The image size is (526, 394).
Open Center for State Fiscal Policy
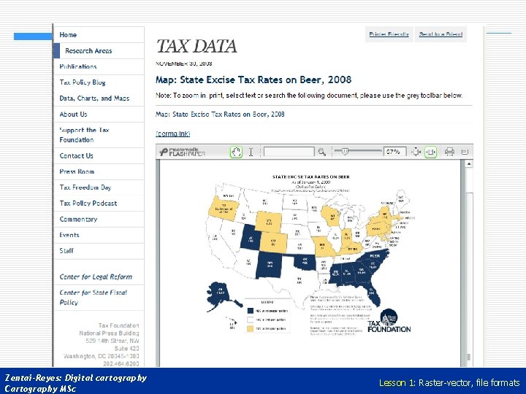[x=94, y=297]
